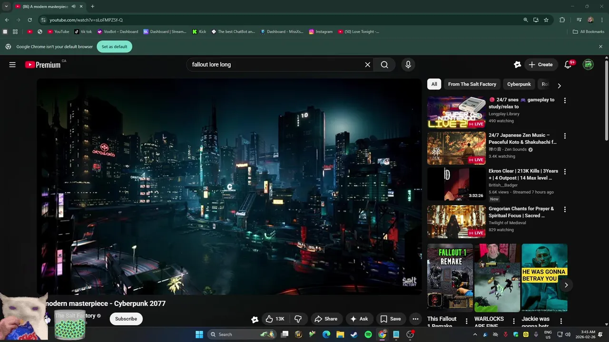Open All Bookmarks folder
609x342 pixels.
tap(589, 32)
